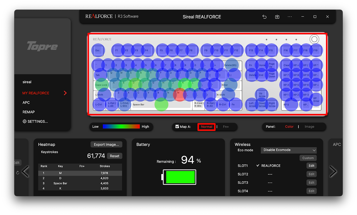The height and width of the screenshot is (215, 357).
Task: Click the R-Ctrl key on keyboard map
Action: [x=223, y=105]
